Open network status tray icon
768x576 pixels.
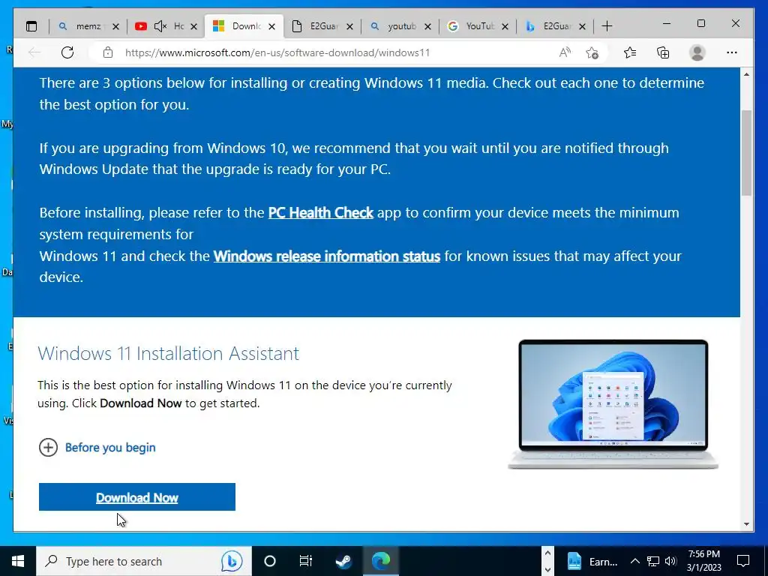pos(653,561)
